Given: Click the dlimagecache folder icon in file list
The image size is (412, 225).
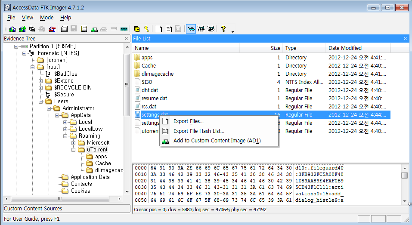Looking at the screenshot, I should tap(137, 74).
